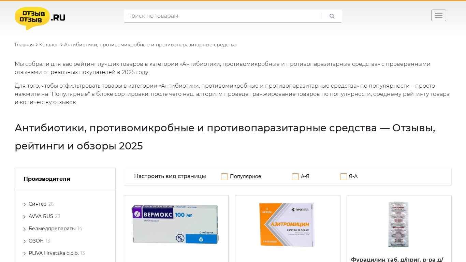
Task: Expand the AVVA RUS chevron arrow
Action: pos(25,217)
